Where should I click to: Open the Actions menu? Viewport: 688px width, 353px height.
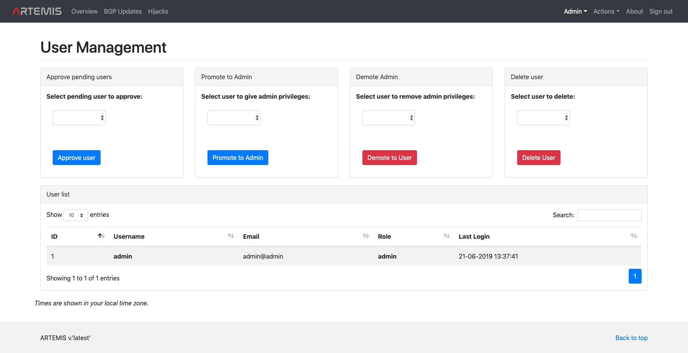[x=606, y=11]
